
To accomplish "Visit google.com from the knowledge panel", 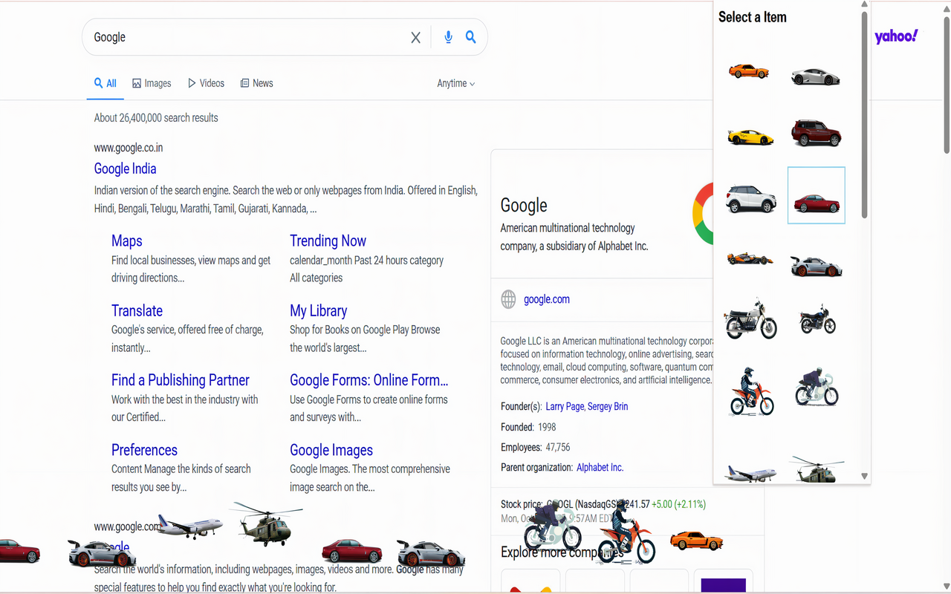I will [x=546, y=299].
